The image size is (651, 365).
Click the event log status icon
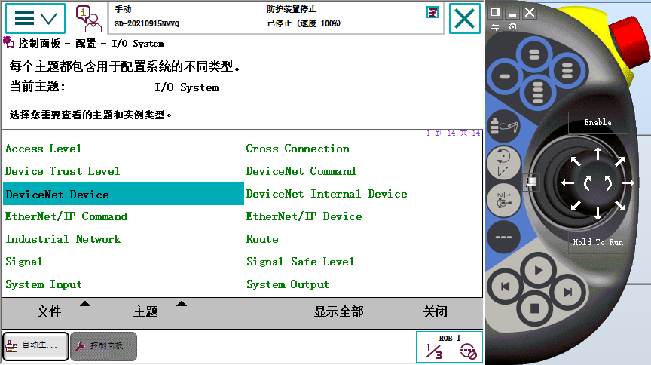pos(432,13)
